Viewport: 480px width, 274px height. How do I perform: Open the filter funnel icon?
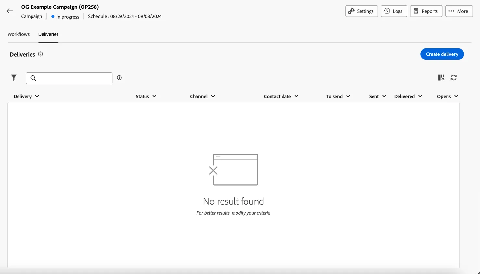pos(14,78)
